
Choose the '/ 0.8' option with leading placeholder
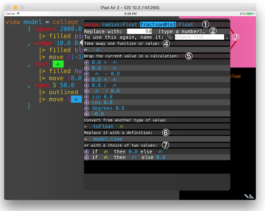tap(157, 91)
